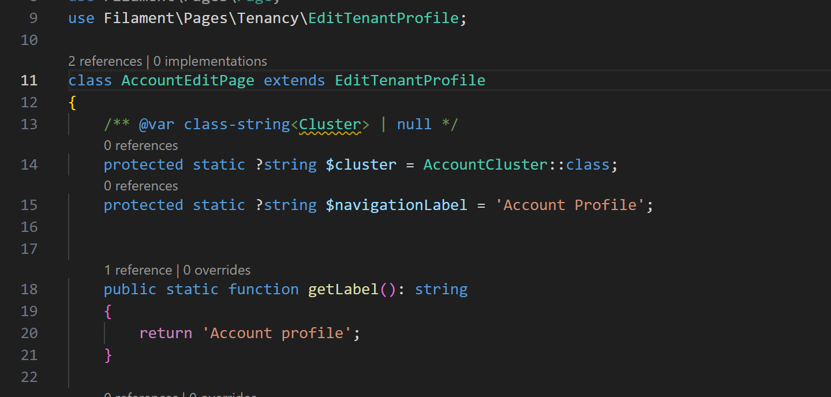The height and width of the screenshot is (397, 831).
Task: Click "0 references" lens above the $cluster property
Action: pos(141,145)
